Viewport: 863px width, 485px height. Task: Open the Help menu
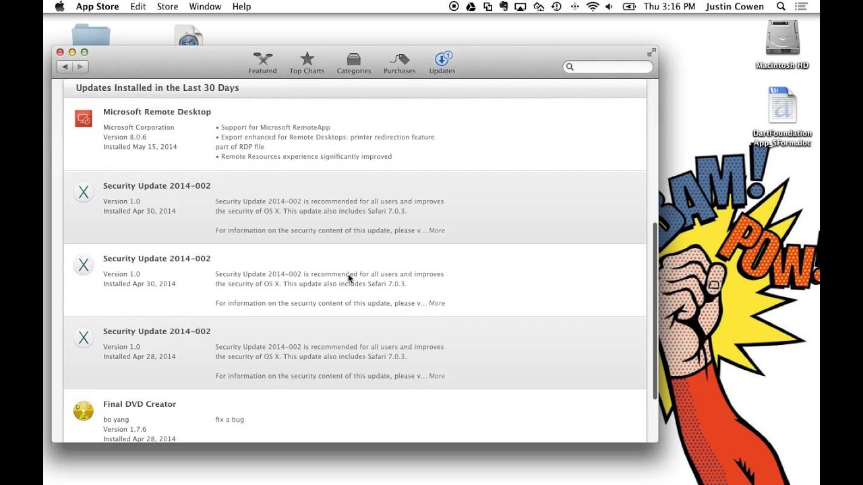pyautogui.click(x=241, y=7)
